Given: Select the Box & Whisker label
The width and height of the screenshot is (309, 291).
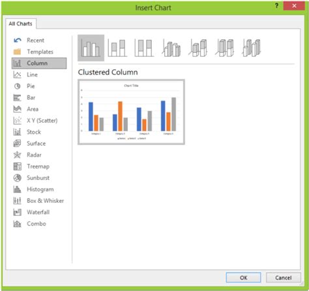Looking at the screenshot, I should click(46, 201).
